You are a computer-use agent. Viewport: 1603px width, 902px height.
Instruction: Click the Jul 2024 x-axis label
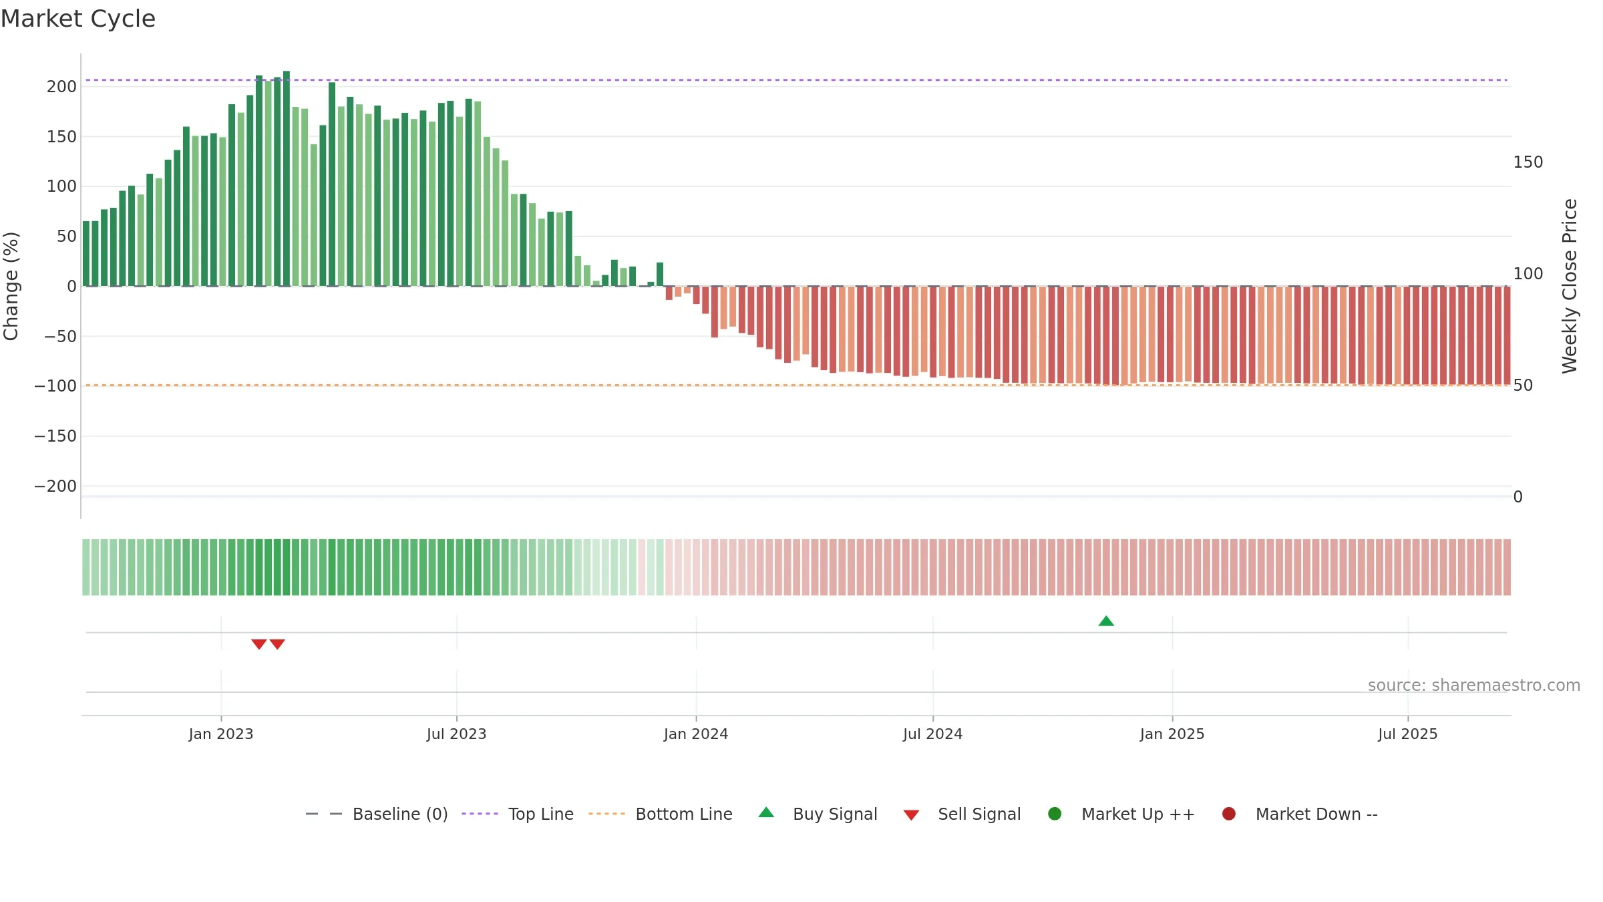[x=933, y=734]
